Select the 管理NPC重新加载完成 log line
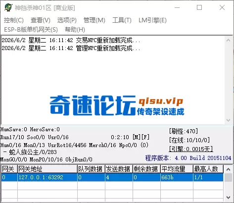Image resolution: width=234 pixels, height=203 pixels. (x=71, y=48)
